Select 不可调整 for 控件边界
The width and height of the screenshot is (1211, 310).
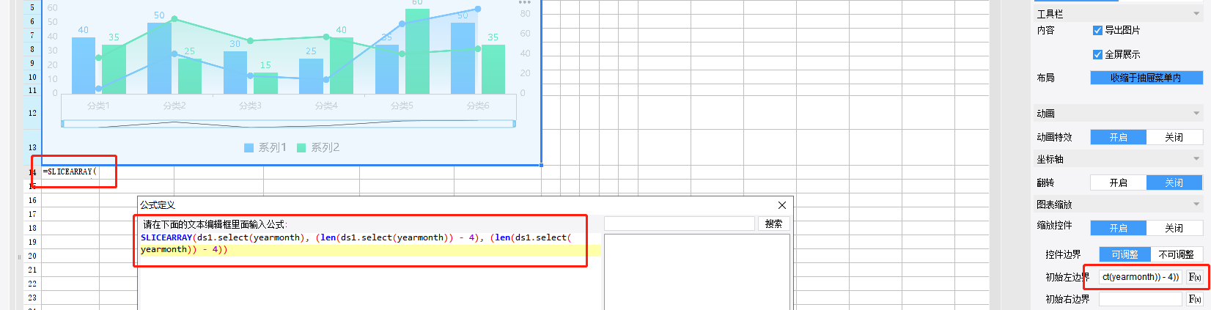coord(1177,254)
